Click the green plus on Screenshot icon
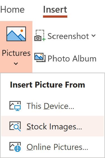The width and height of the screenshot is (105, 158). (44, 39)
